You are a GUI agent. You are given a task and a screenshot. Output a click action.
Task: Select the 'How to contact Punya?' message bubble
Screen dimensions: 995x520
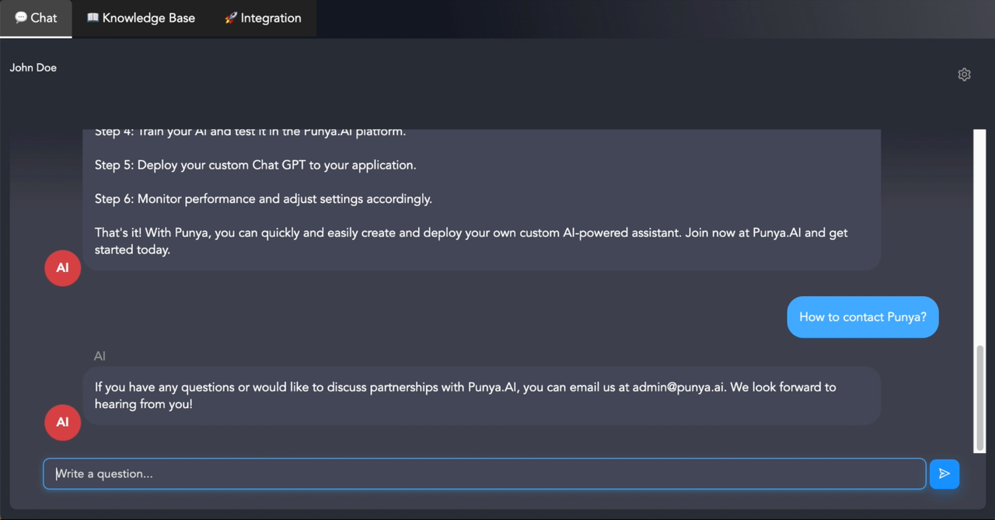(x=863, y=317)
